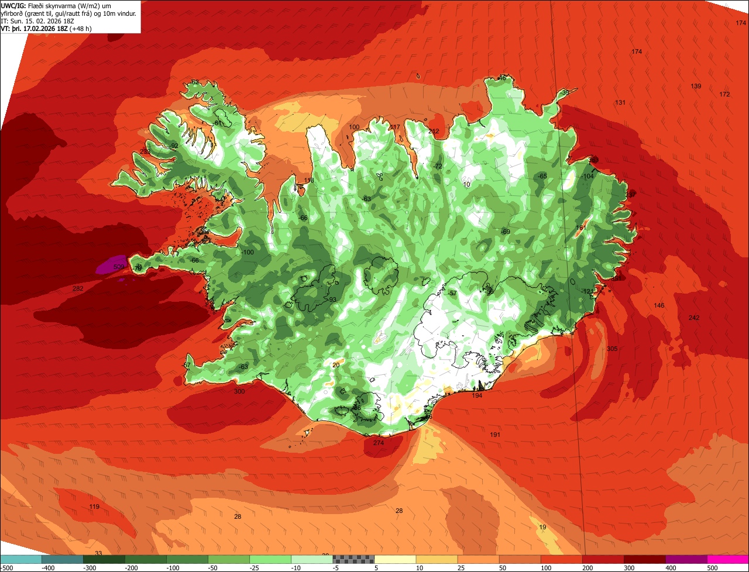Pick the legend swatch between 25 and 50
The width and height of the screenshot is (749, 572).
477,559
